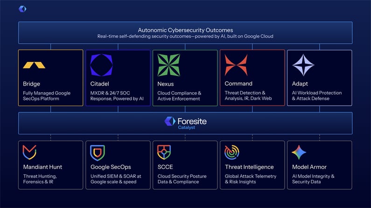Click the Mandiant Hunt shield icon
This screenshot has height=208, width=371.
(29, 152)
